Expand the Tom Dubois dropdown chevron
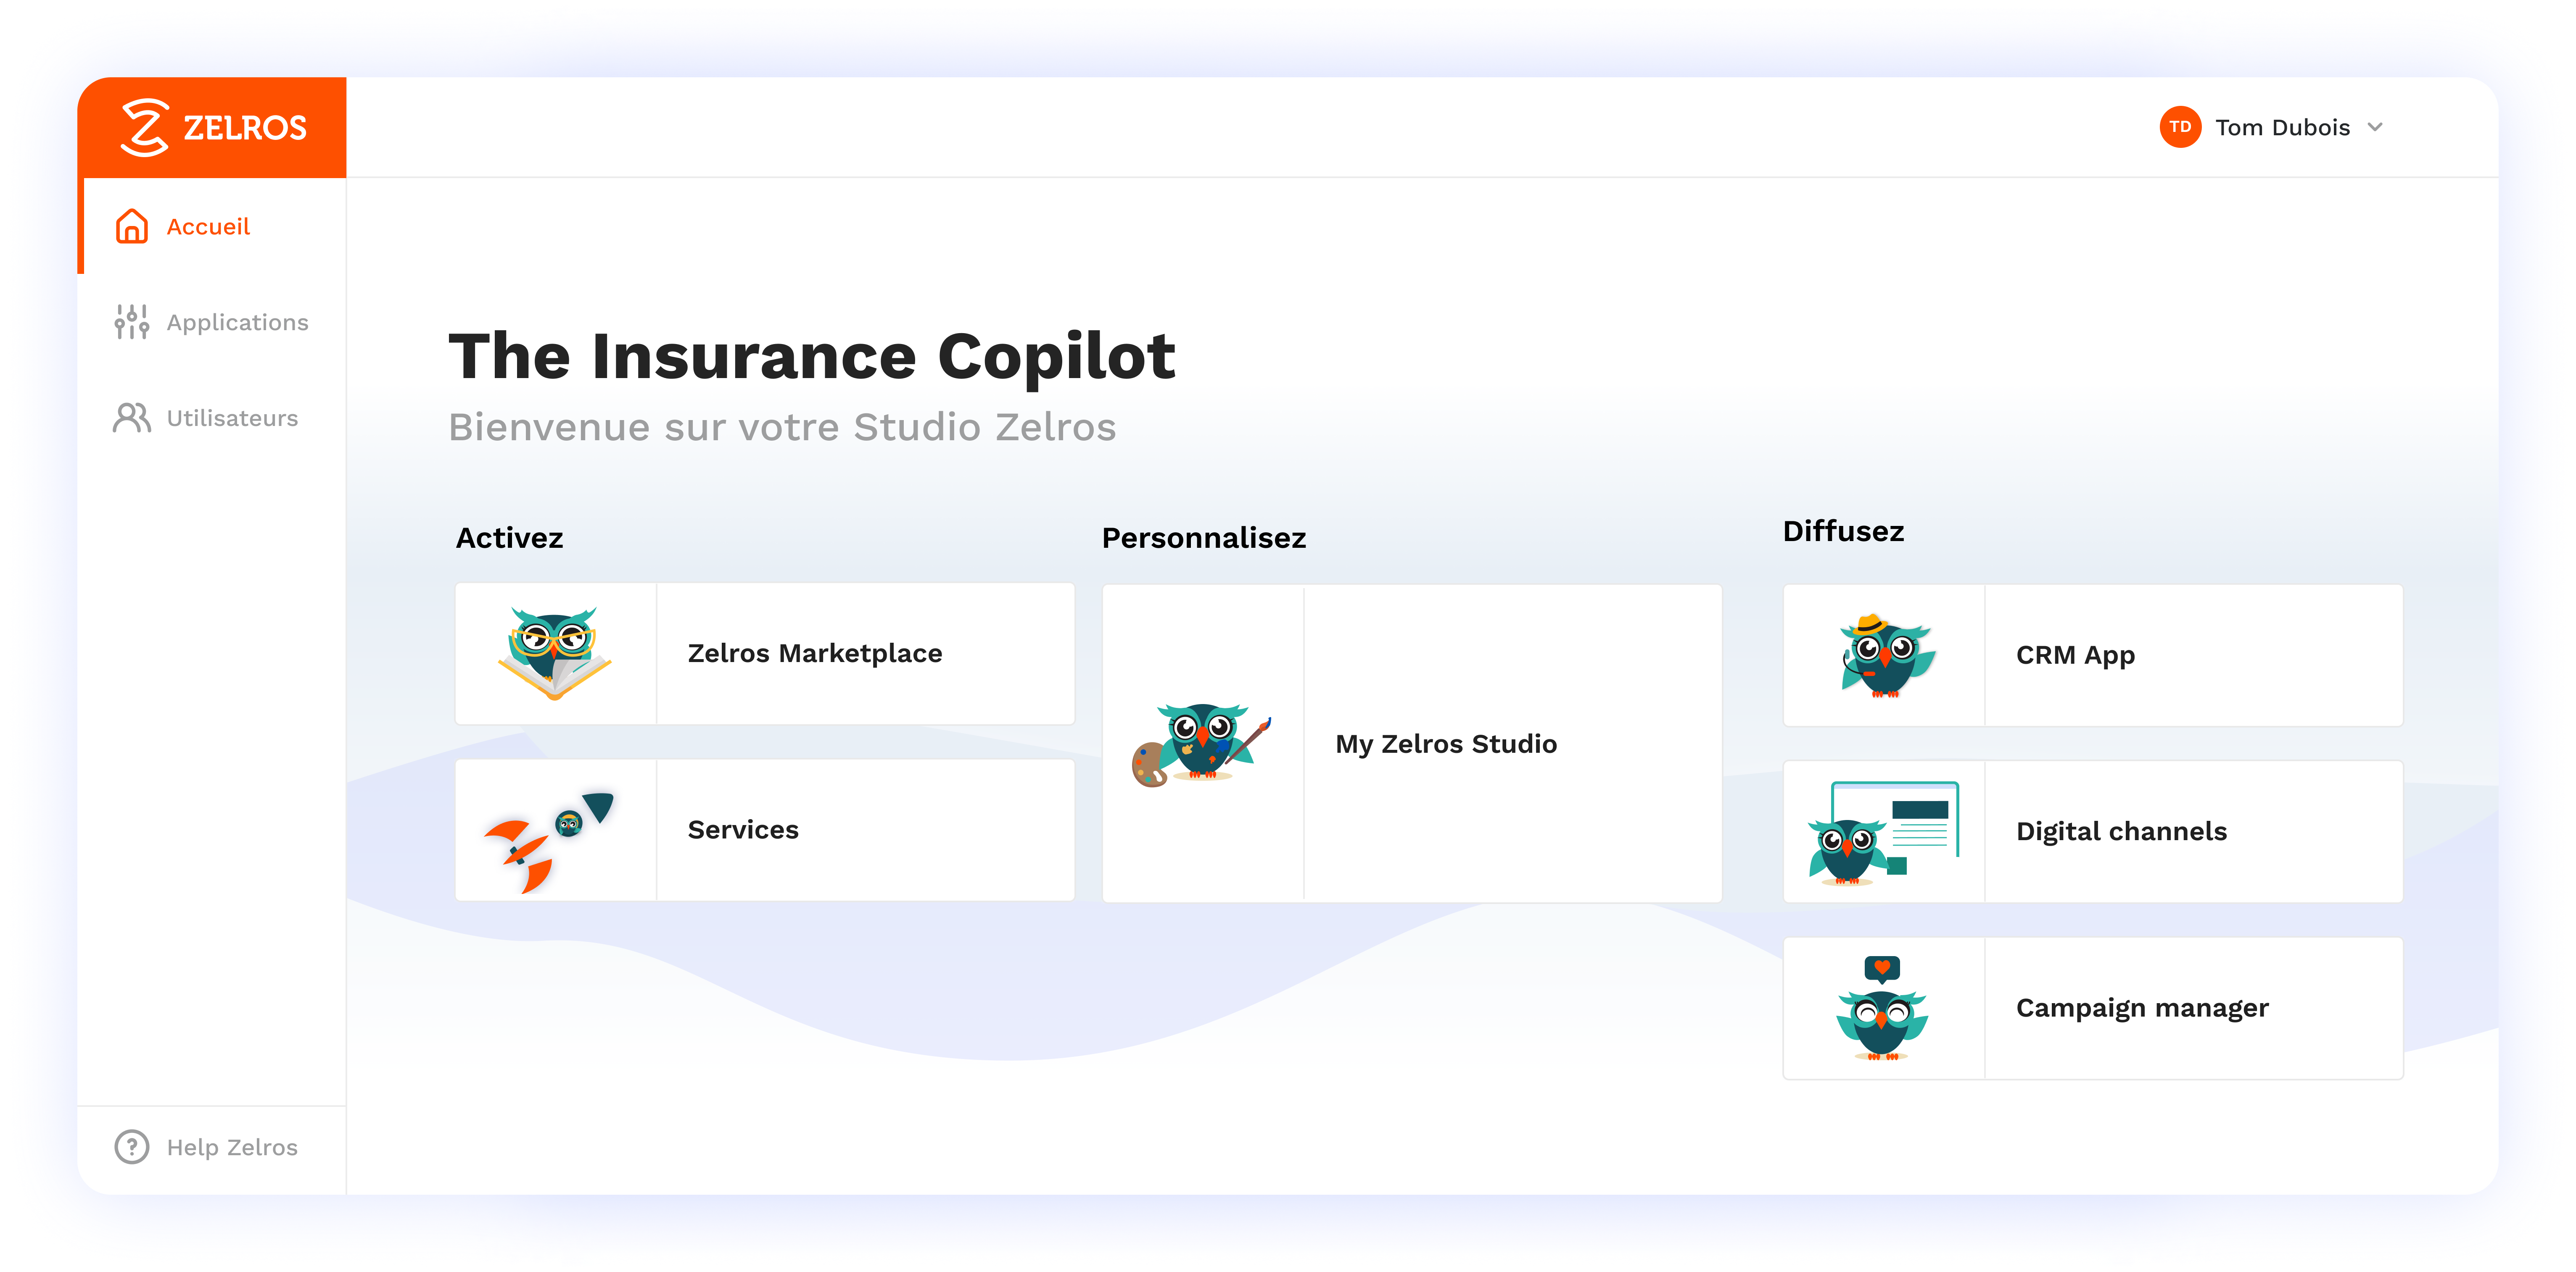This screenshot has height=1272, width=2576. [2375, 127]
